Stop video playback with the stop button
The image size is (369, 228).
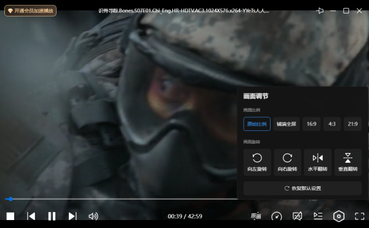coord(10,216)
